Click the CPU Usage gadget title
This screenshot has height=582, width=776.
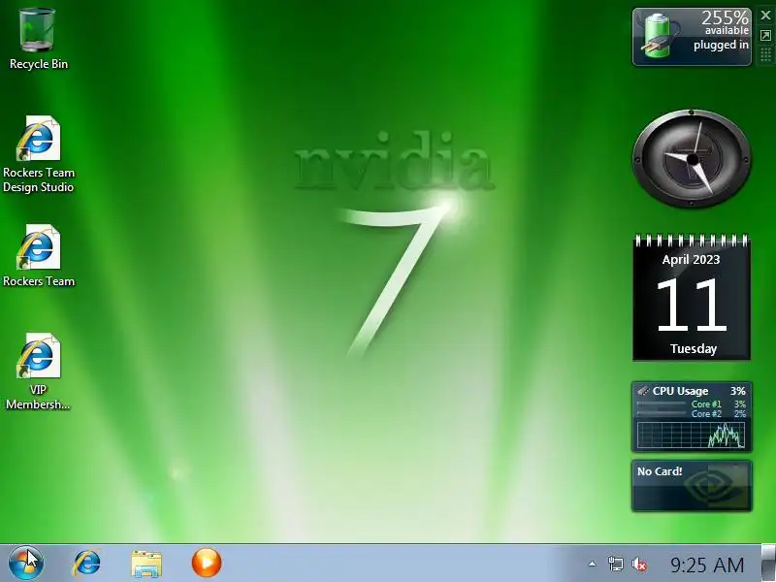pyautogui.click(x=680, y=391)
